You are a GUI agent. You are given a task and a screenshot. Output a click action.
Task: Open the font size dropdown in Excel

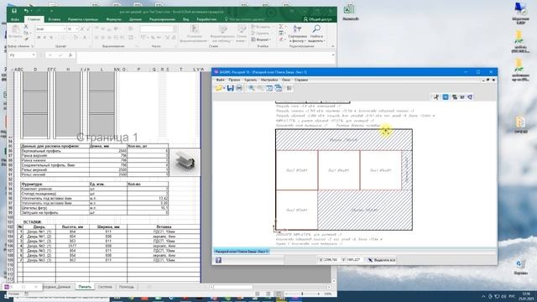(76, 29)
